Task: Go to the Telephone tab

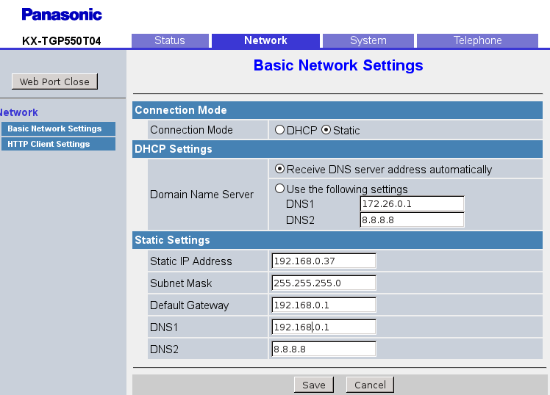Action: [x=478, y=40]
